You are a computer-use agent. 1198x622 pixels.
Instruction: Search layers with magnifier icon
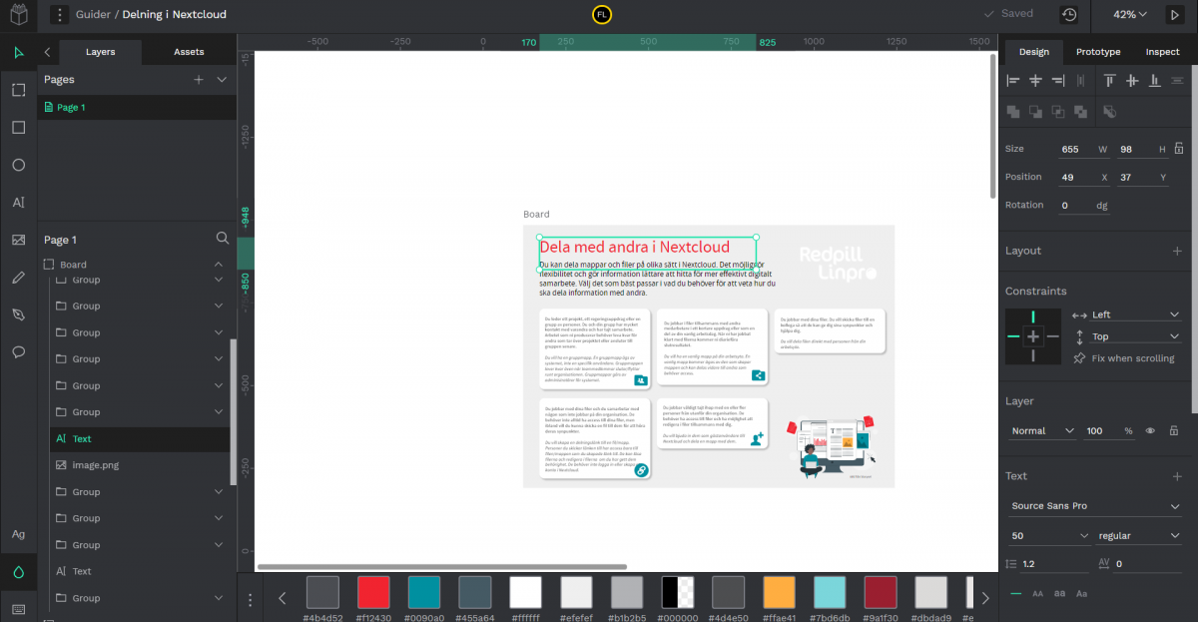(223, 239)
